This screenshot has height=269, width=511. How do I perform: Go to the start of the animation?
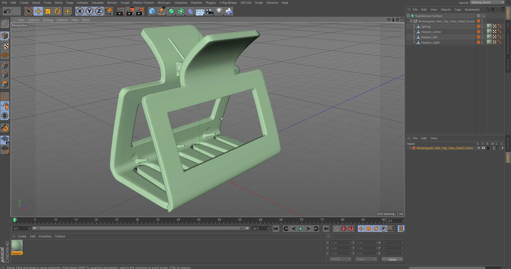pos(276,229)
